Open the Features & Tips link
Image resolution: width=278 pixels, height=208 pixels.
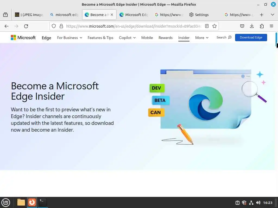(100, 38)
